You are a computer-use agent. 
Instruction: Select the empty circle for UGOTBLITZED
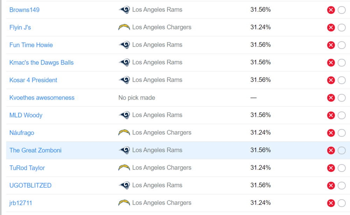(342, 186)
